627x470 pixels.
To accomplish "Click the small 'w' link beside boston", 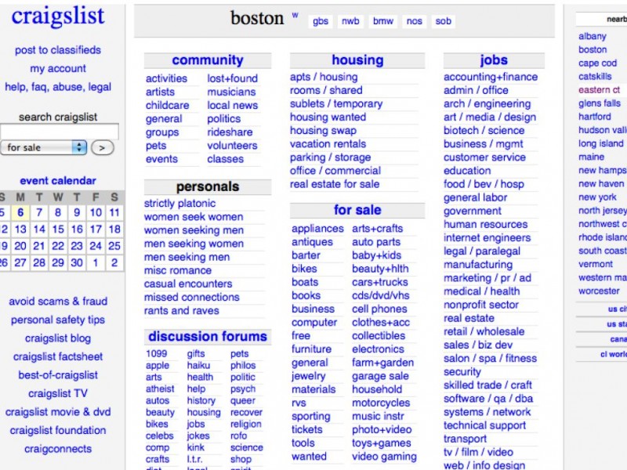I will pyautogui.click(x=295, y=16).
